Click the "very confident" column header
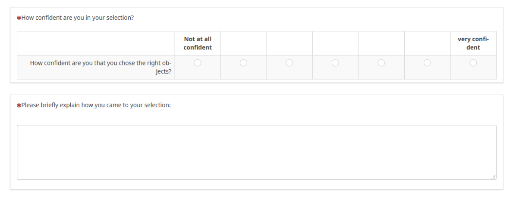The image size is (516, 200). click(473, 43)
